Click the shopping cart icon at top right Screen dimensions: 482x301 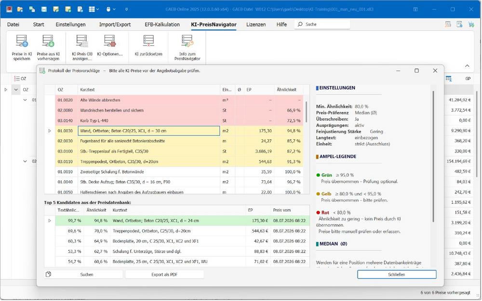point(471,24)
